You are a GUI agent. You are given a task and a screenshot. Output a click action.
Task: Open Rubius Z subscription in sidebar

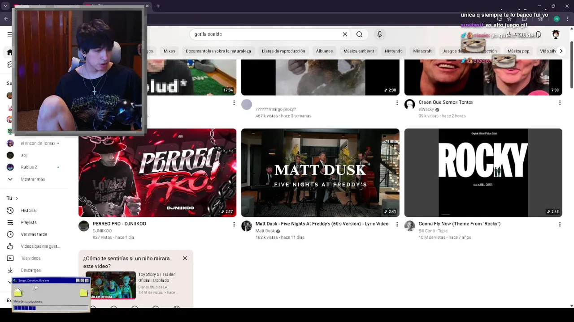click(29, 167)
